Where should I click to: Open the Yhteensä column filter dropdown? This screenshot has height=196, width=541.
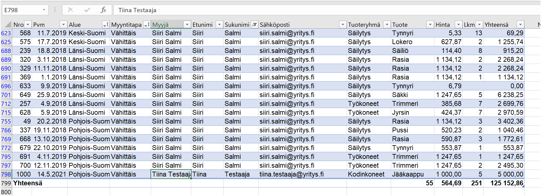[x=520, y=25]
